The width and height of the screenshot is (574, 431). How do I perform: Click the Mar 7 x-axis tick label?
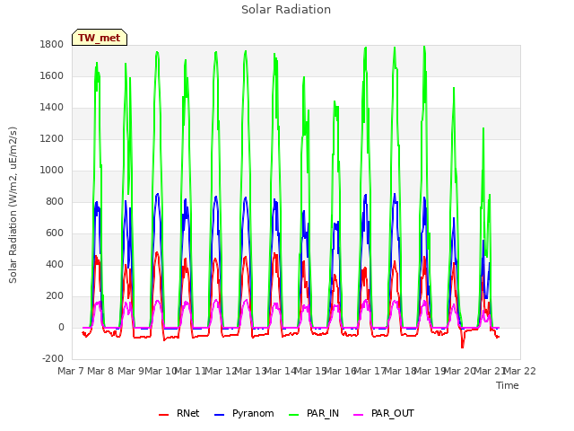click(x=71, y=371)
